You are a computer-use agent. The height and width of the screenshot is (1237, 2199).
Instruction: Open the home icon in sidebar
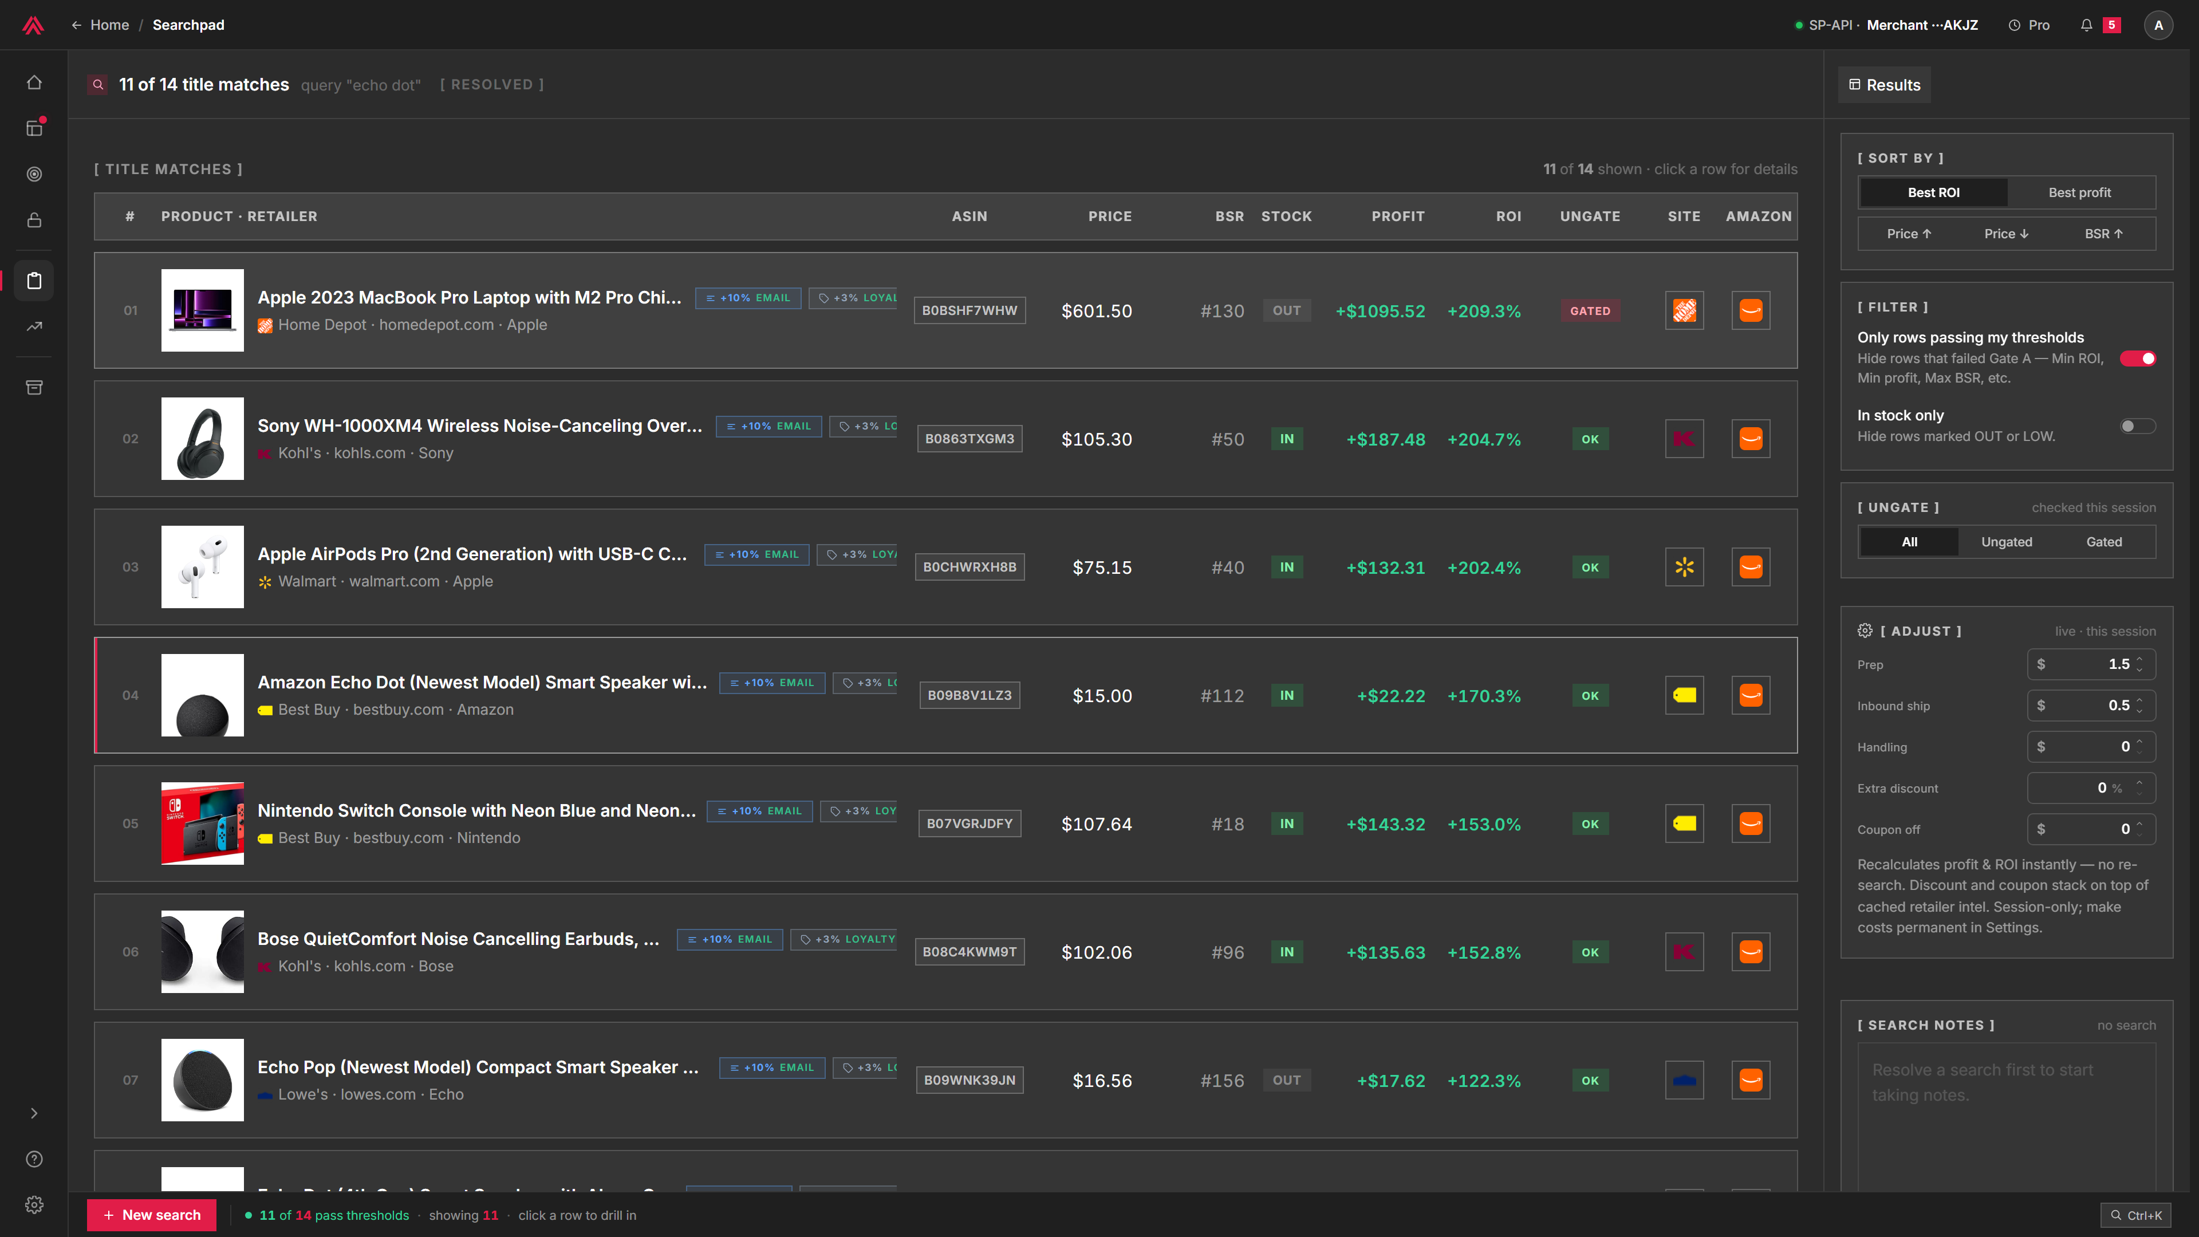click(34, 82)
